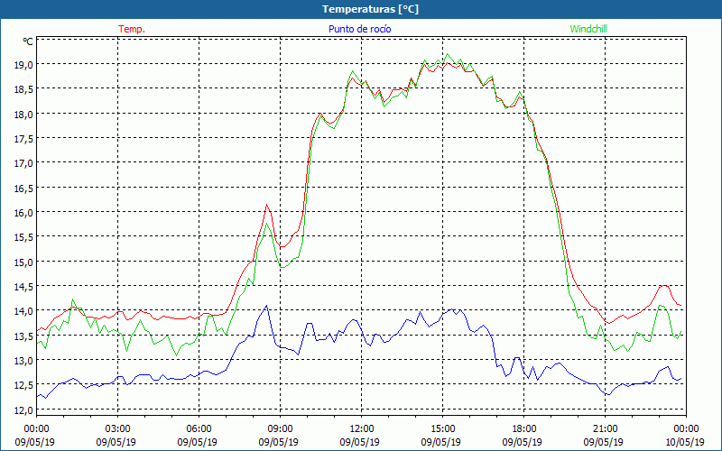
Task: Click the Punto de rocío legend label
Action: [359, 29]
